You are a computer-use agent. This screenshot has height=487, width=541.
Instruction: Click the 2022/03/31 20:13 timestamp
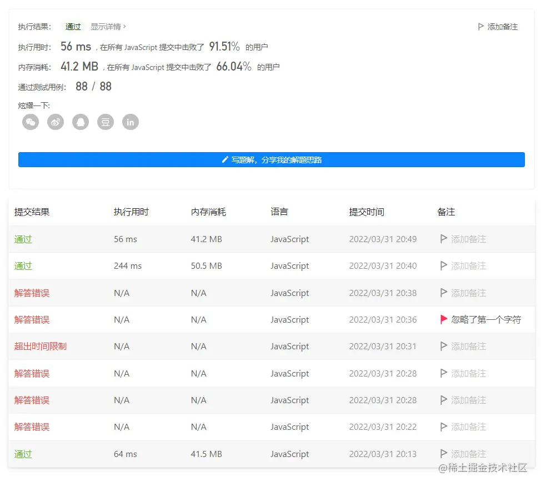383,454
